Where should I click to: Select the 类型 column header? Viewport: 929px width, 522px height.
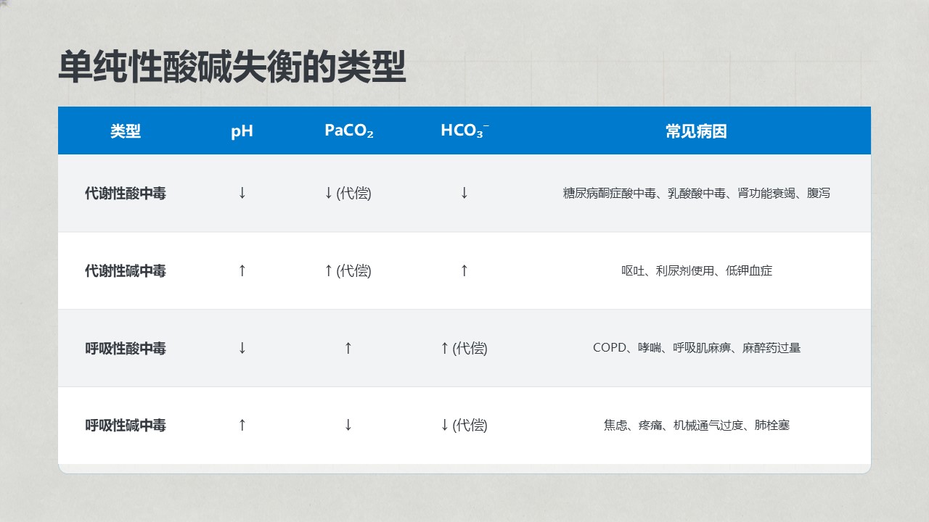click(126, 131)
